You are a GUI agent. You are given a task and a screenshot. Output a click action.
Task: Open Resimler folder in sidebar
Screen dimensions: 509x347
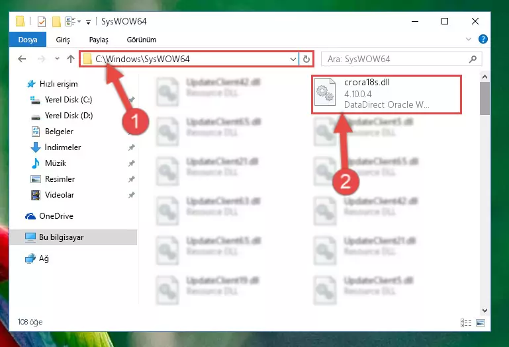(52, 179)
